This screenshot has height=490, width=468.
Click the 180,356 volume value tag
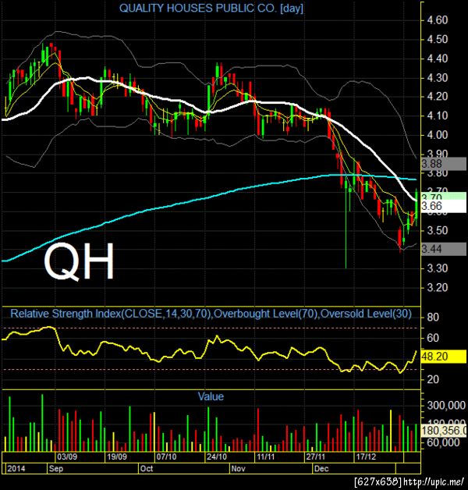pyautogui.click(x=445, y=431)
